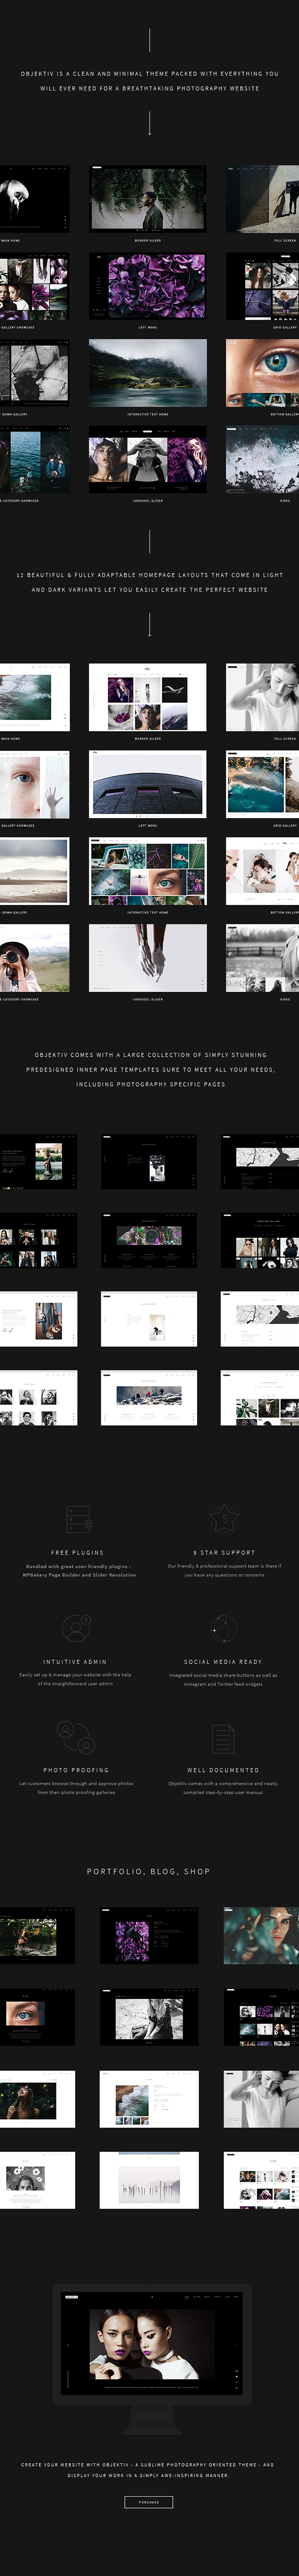The image size is (299, 2576).
Task: Open the dark Carousel Slider demo thumbnail
Action: [x=148, y=459]
